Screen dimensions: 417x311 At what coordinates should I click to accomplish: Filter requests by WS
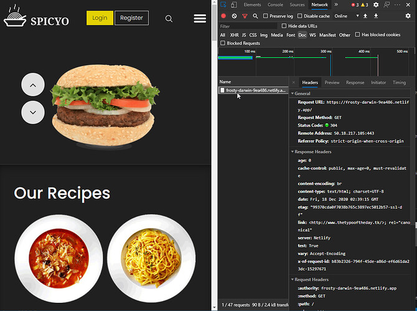pos(312,35)
